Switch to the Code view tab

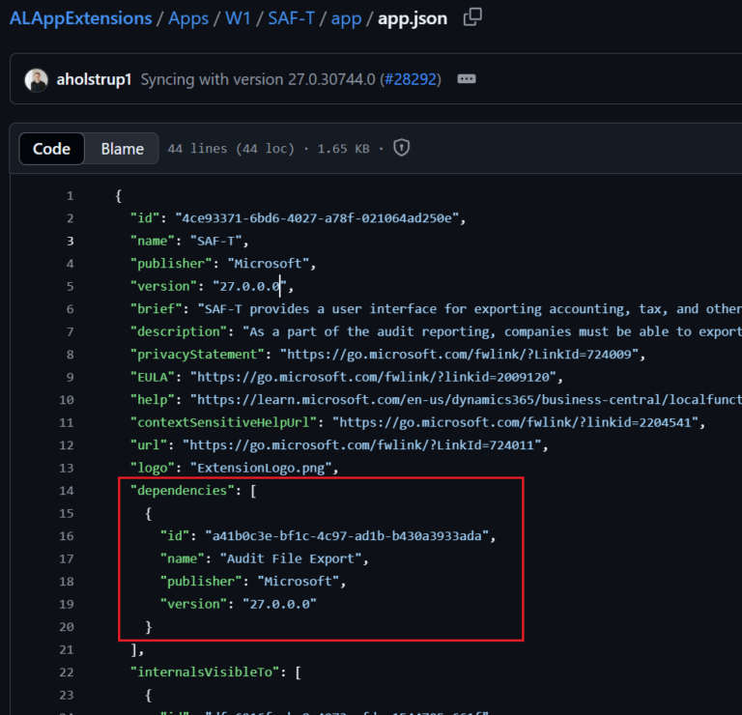click(51, 149)
